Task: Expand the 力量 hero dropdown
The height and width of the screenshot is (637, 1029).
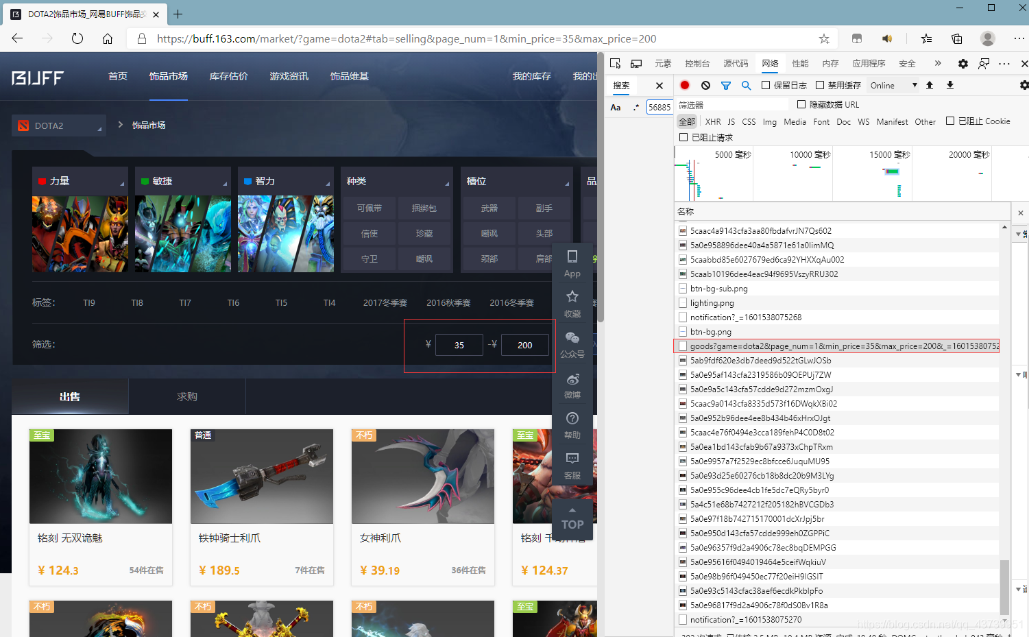Action: pyautogui.click(x=80, y=181)
